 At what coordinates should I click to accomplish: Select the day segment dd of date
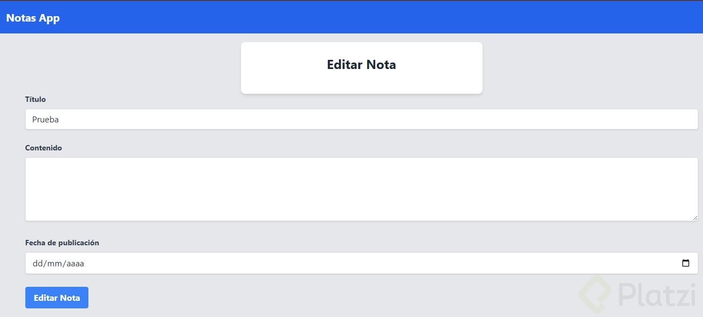37,264
